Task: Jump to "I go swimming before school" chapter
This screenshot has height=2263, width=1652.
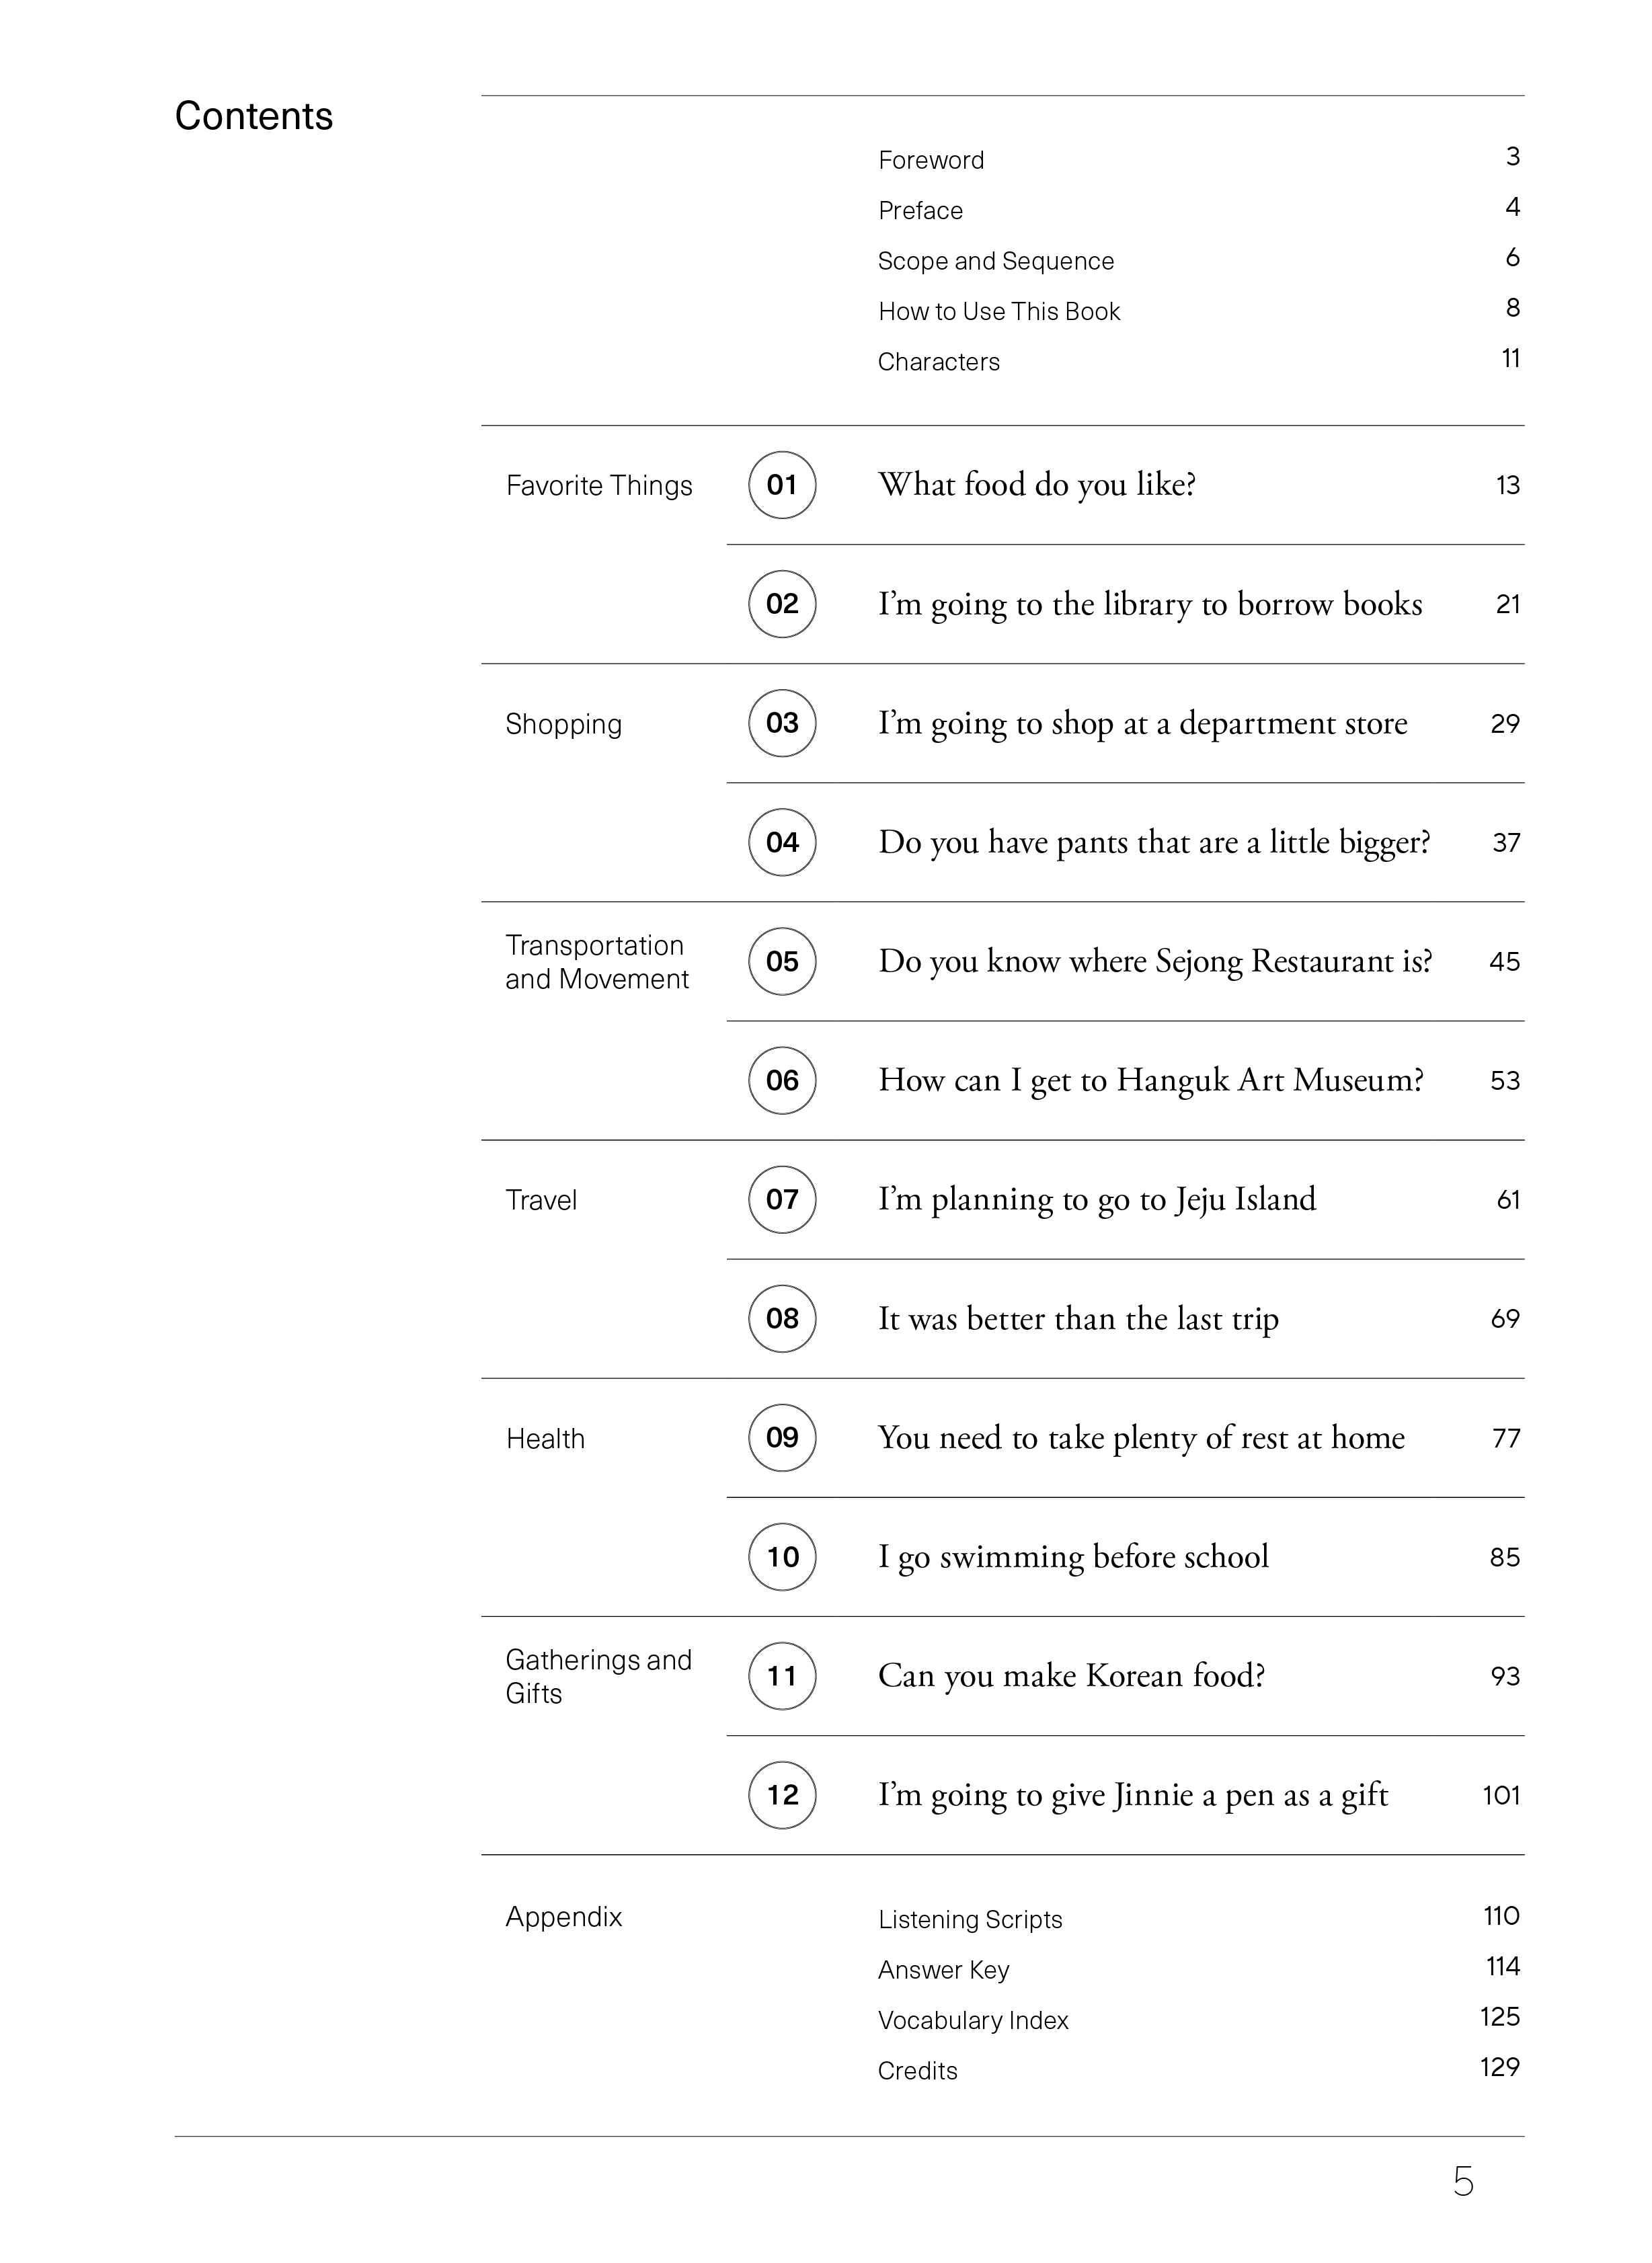Action: [1073, 1557]
